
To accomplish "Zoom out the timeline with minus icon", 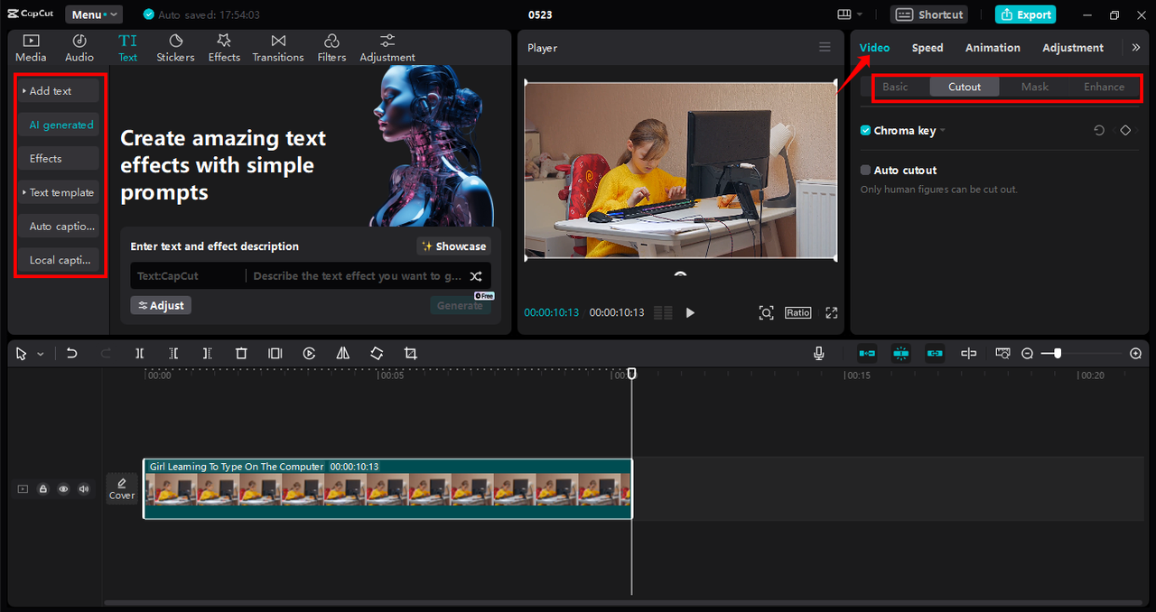I will coord(1027,354).
